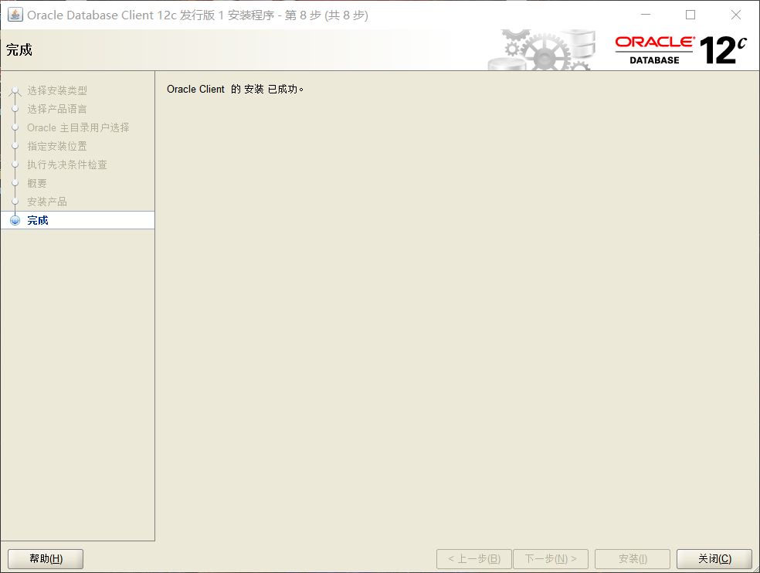Click the bullet icon beside 安装产品
Image resolution: width=760 pixels, height=573 pixels.
click(15, 202)
